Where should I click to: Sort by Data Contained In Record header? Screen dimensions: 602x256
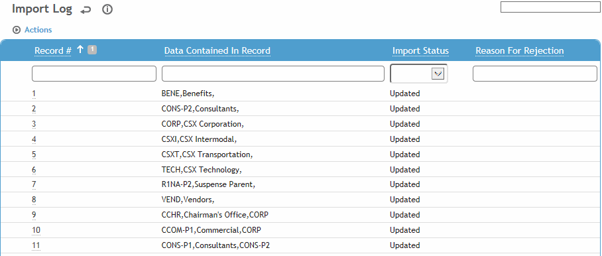click(x=217, y=50)
